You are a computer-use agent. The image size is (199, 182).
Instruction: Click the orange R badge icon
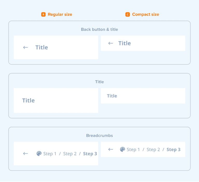[x=43, y=15]
